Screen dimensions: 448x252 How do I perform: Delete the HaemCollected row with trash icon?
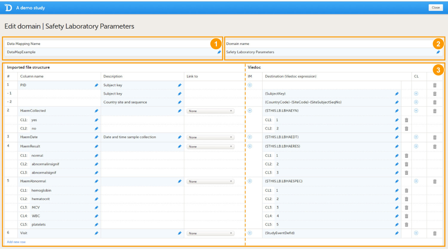pyautogui.click(x=435, y=111)
